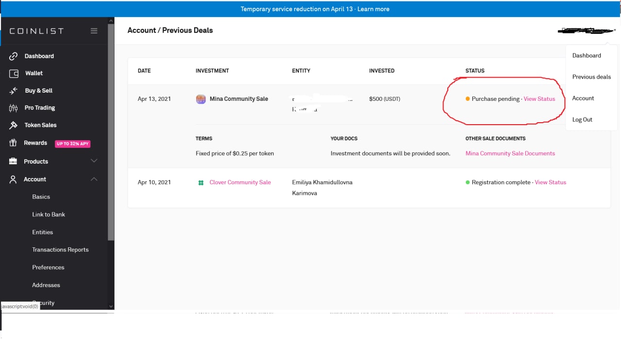Click the STATUS column header
Viewport: 621px width, 339px height.
pyautogui.click(x=475, y=71)
